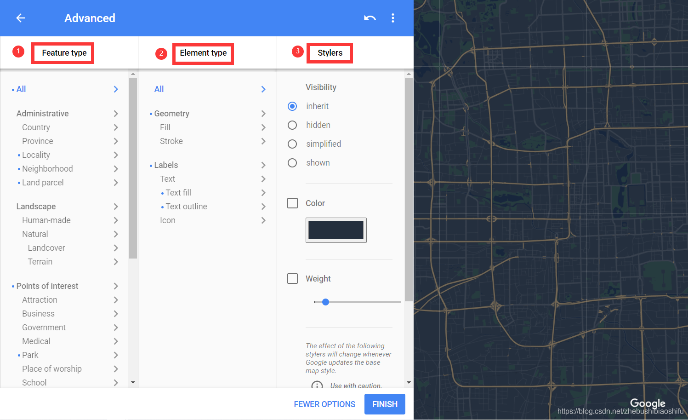Click FEWER OPTIONS link
This screenshot has height=420, width=688.
pyautogui.click(x=324, y=404)
